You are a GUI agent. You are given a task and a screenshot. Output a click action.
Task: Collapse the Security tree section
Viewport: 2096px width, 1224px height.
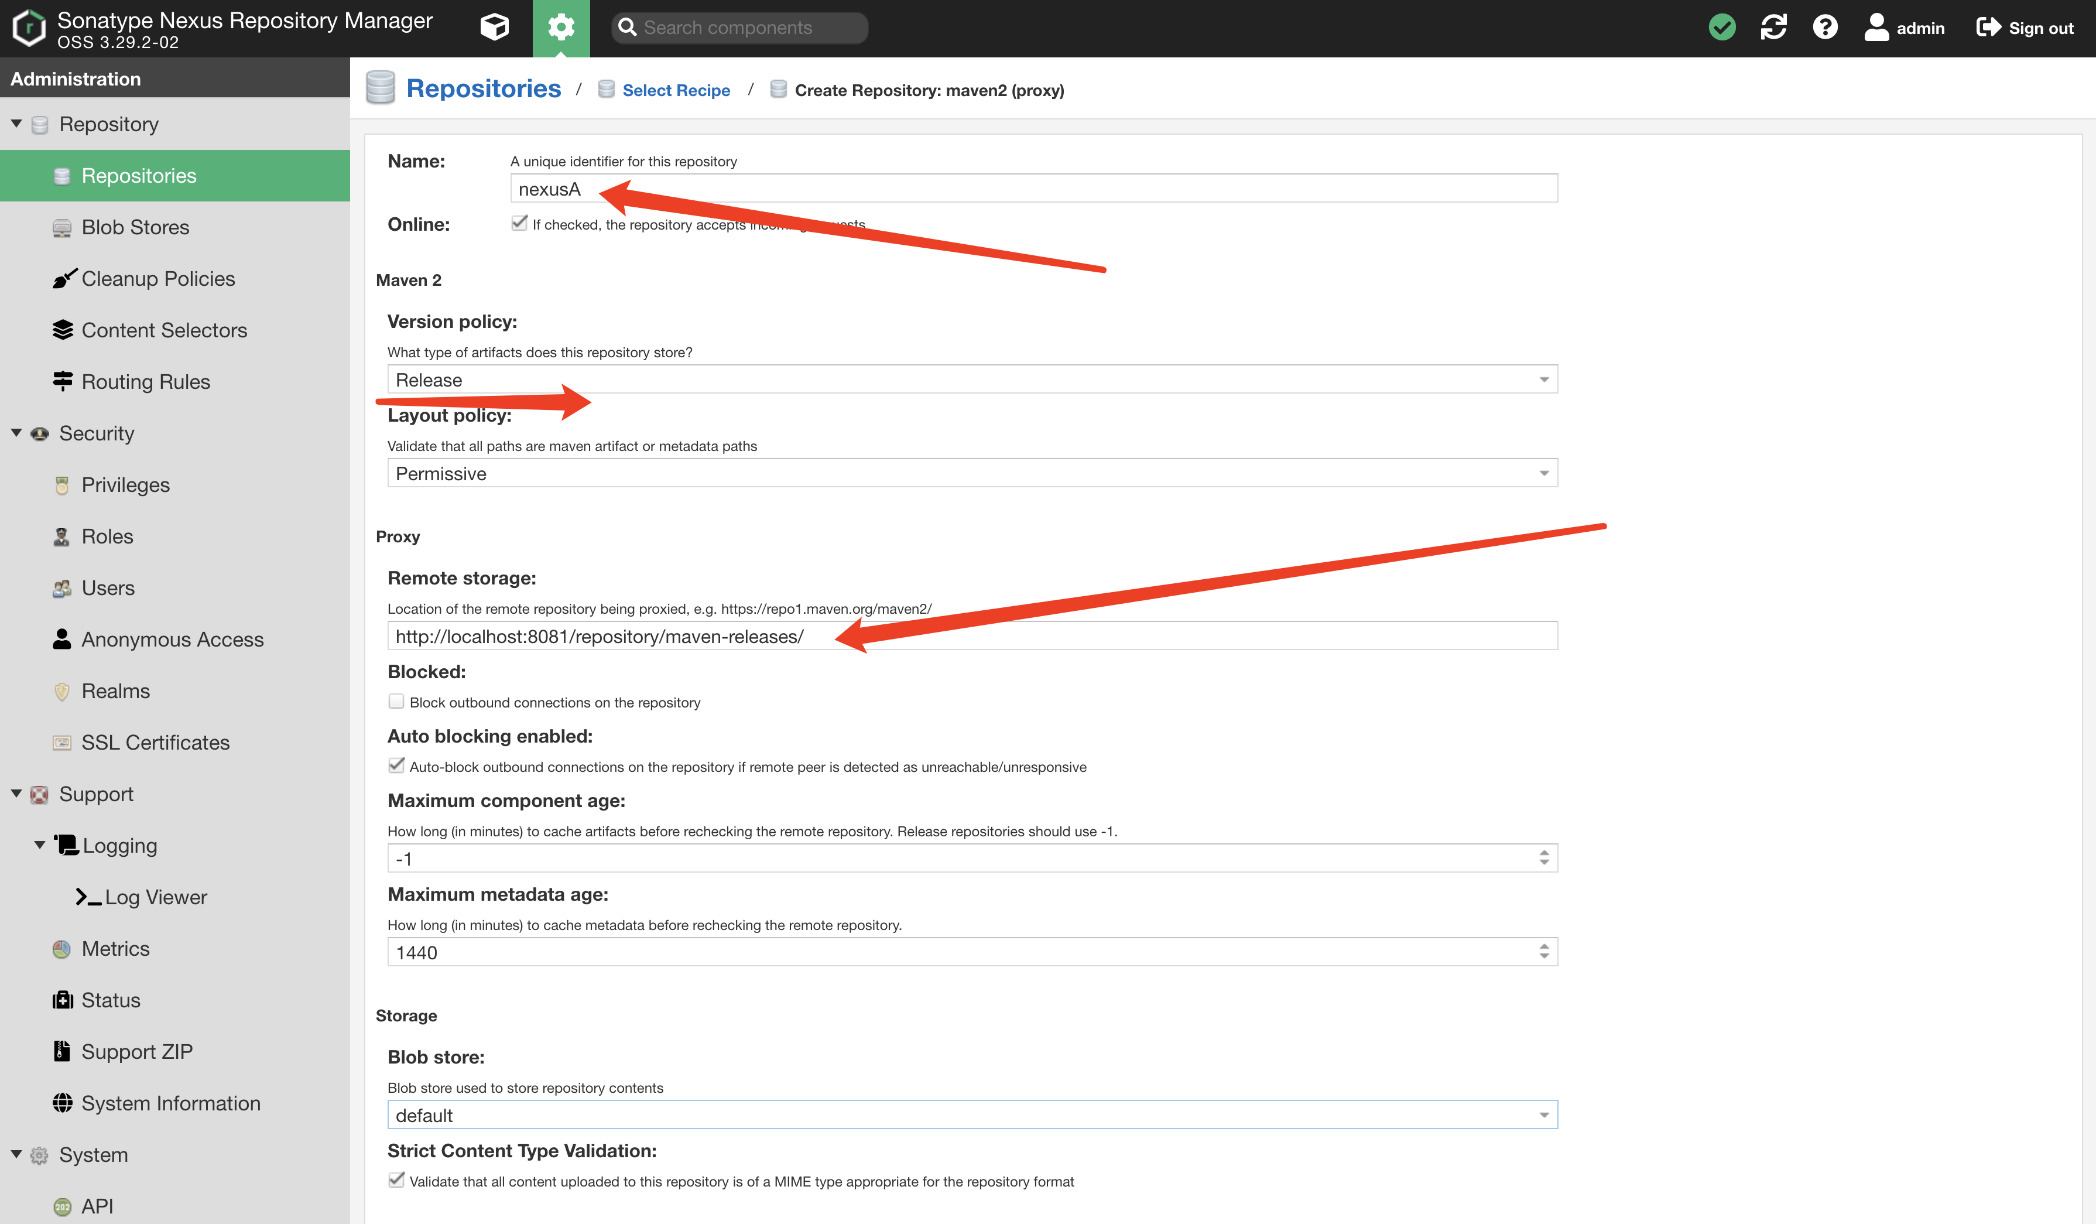(16, 433)
